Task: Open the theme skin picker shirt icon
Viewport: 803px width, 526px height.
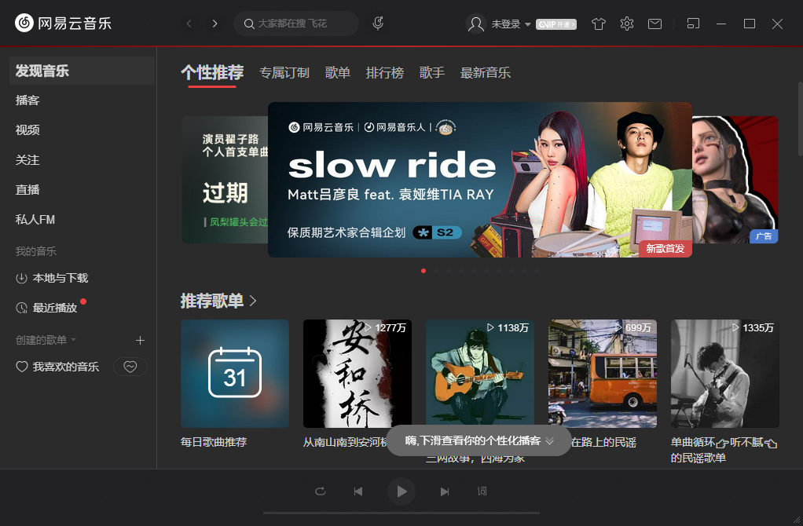Action: coord(598,24)
